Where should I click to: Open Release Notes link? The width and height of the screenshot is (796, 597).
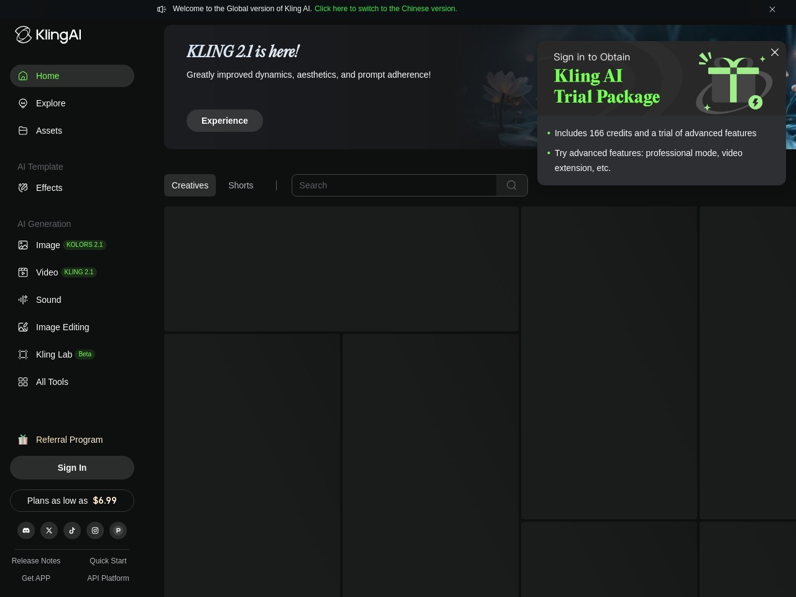coord(36,561)
